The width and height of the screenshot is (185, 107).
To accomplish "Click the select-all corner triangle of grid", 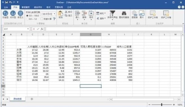I will [x=4, y=35].
